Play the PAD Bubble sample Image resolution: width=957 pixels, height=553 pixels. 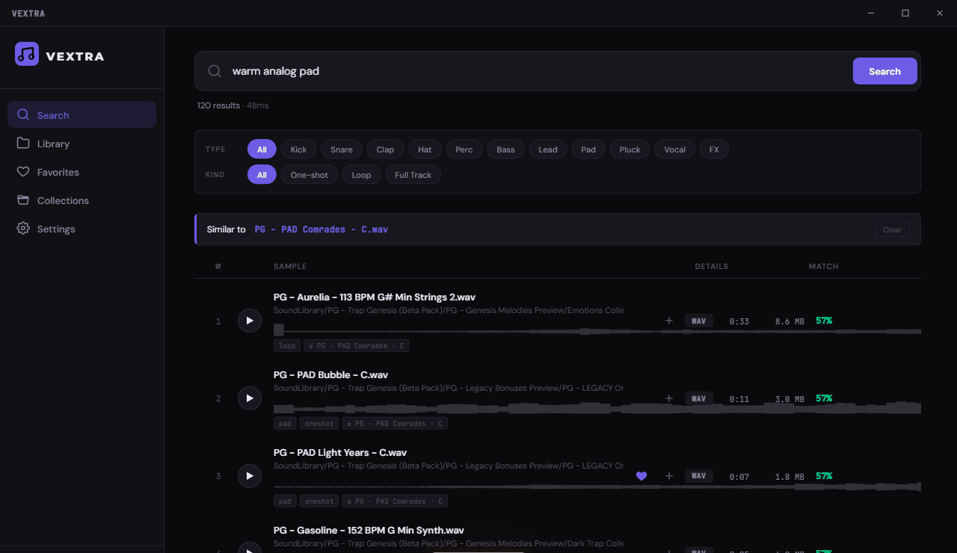[250, 398]
